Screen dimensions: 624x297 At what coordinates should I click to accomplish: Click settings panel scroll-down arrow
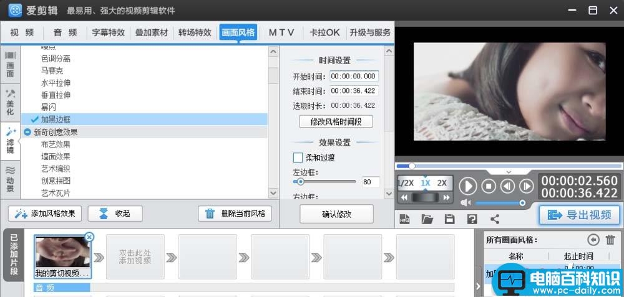coord(389,193)
